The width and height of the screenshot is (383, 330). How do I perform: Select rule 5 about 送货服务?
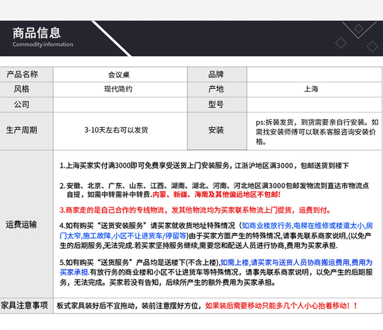tap(216, 272)
